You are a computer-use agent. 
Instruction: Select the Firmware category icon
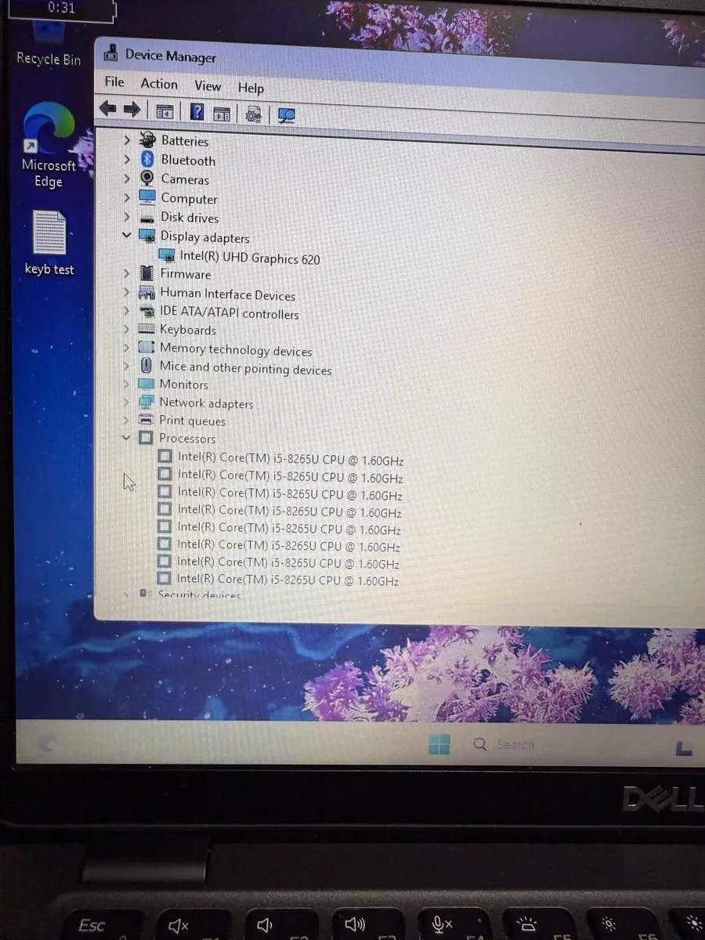pyautogui.click(x=146, y=273)
